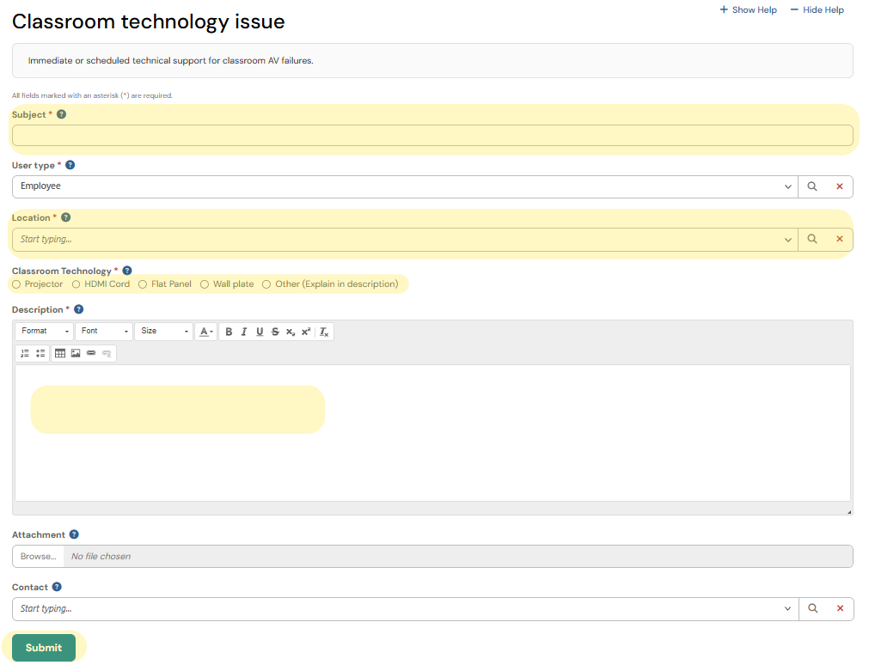869x671 pixels.
Task: Remove formatting with the Tx icon
Action: click(324, 332)
